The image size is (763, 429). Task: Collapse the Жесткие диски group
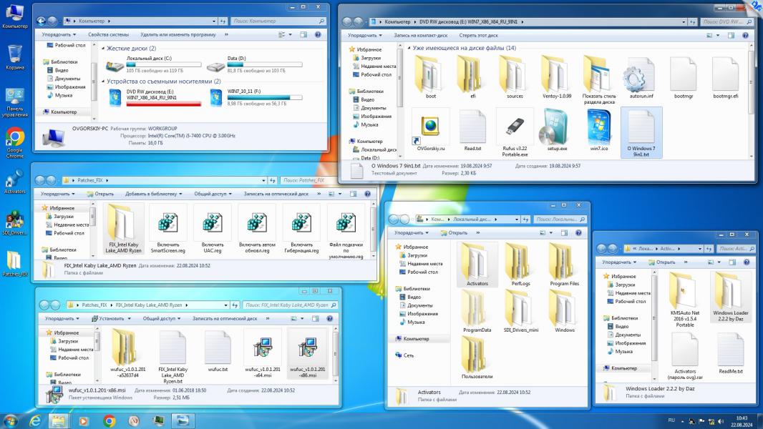click(103, 49)
